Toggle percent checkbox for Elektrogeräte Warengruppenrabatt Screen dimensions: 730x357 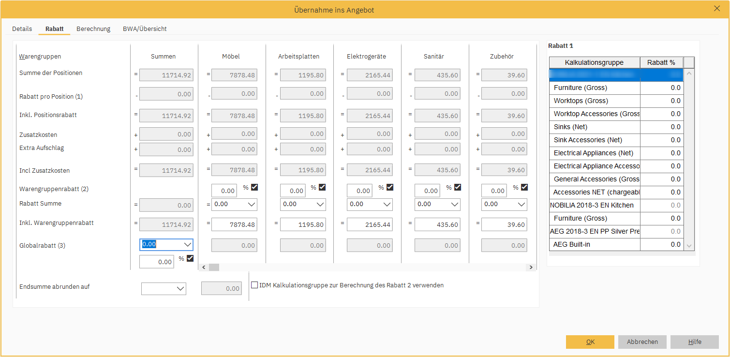click(x=390, y=187)
